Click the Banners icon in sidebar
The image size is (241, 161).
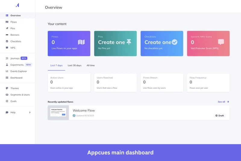tap(7, 35)
